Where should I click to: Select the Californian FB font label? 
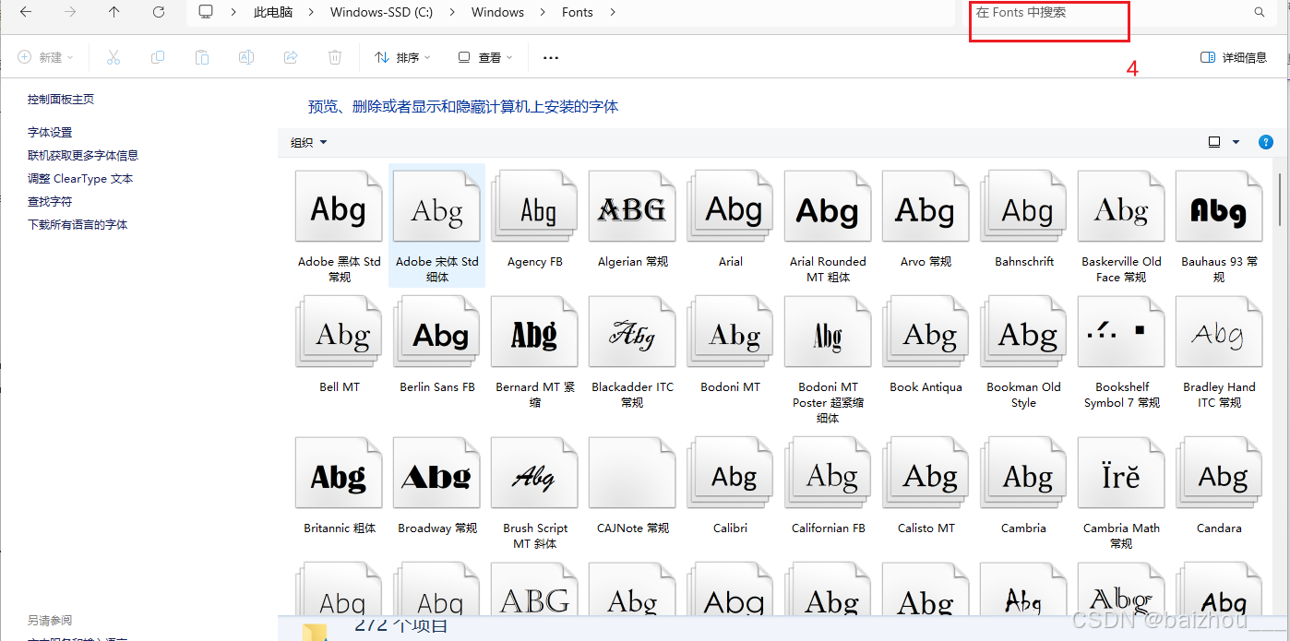point(829,528)
